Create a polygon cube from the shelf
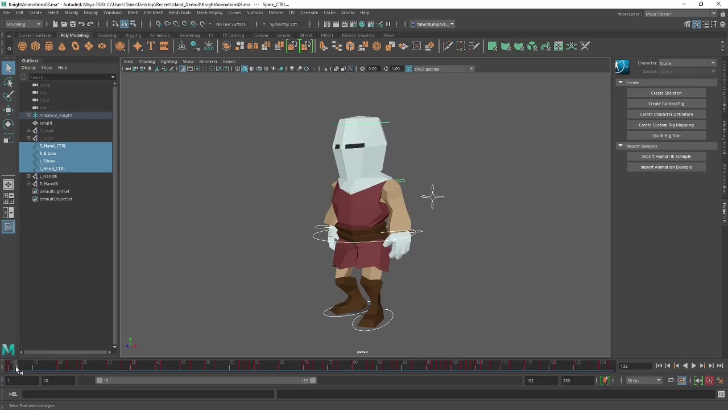This screenshot has width=728, height=410. (x=35, y=46)
